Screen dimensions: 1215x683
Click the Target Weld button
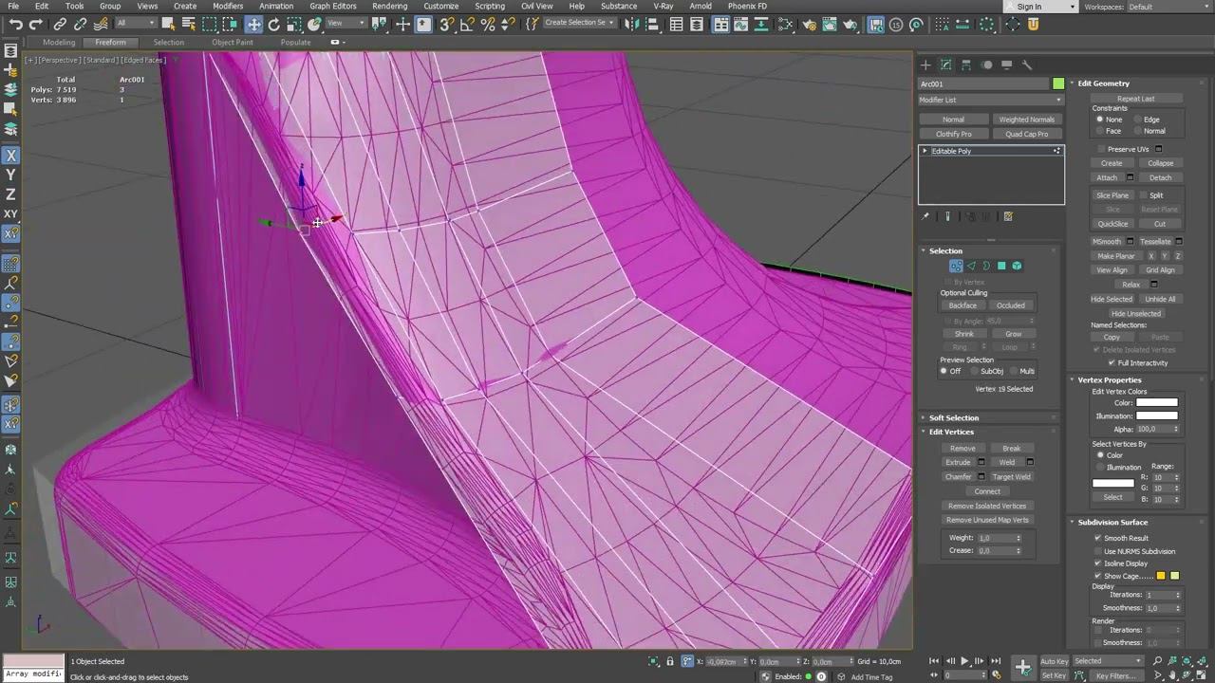point(1011,476)
